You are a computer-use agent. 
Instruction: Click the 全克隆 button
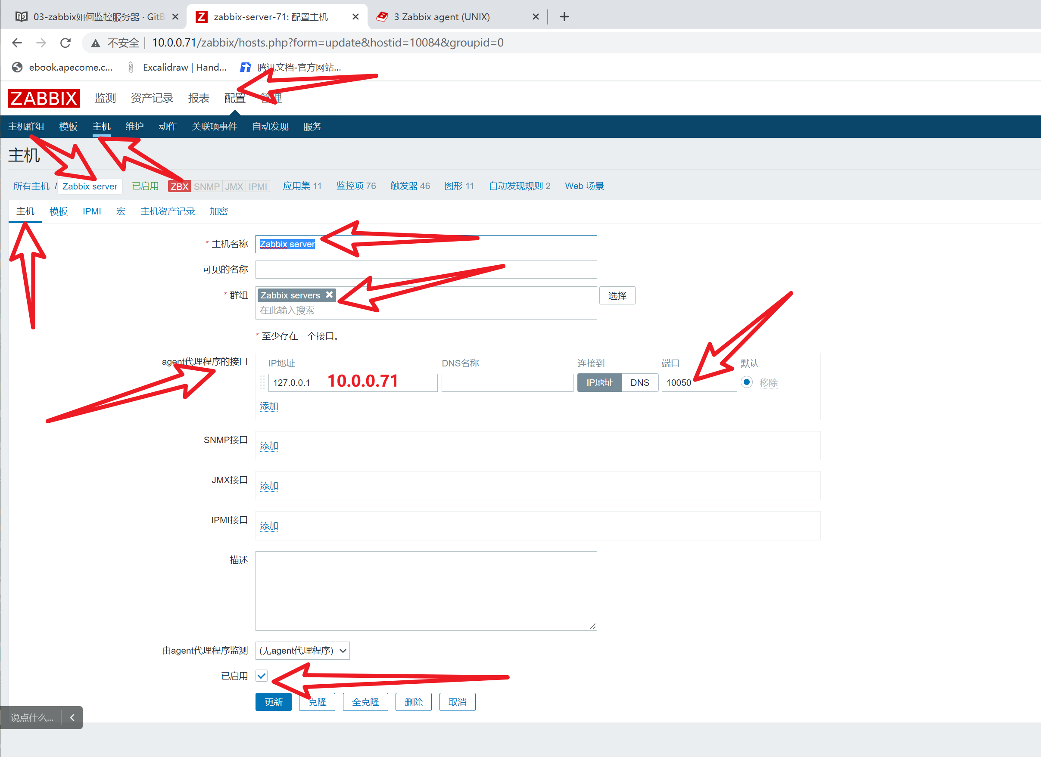[365, 702]
